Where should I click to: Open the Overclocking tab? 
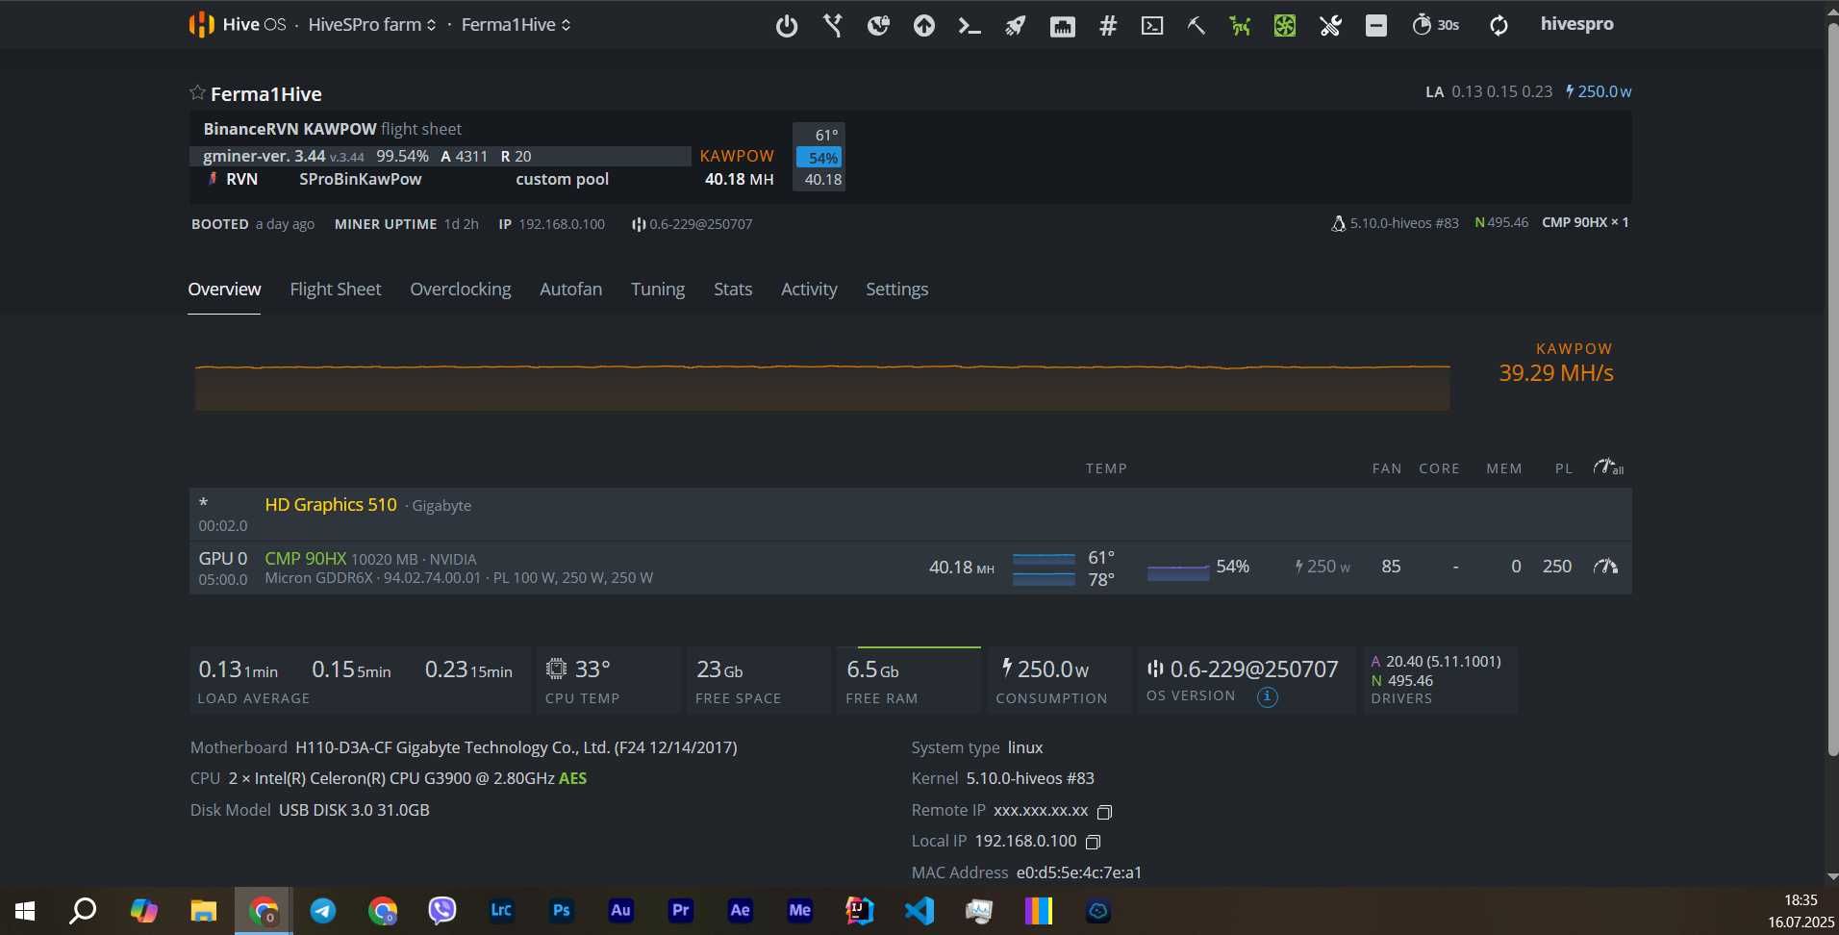coord(461,290)
